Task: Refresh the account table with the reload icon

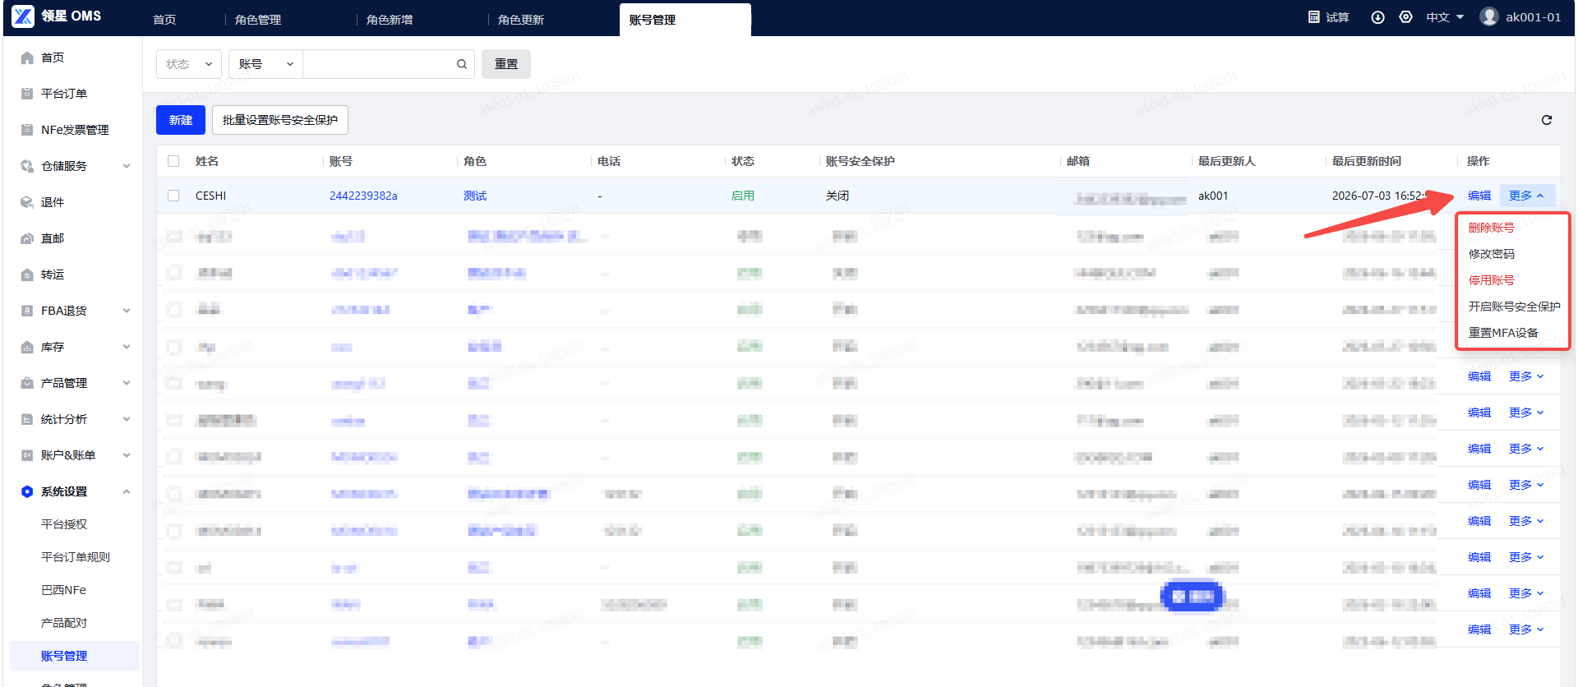Action: point(1547,120)
